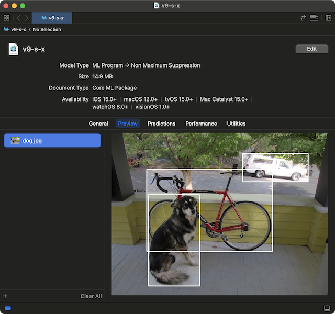
Task: Open the Predictions tab
Action: click(161, 124)
